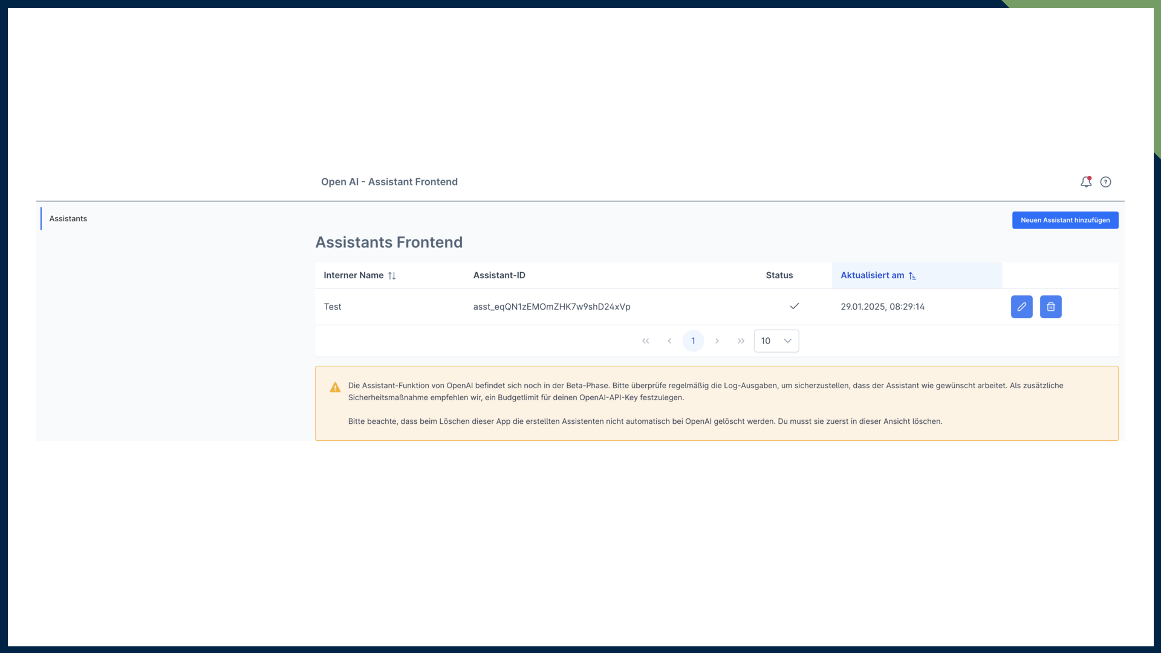Go to next page arrow
Image resolution: width=1161 pixels, height=653 pixels.
(x=717, y=341)
